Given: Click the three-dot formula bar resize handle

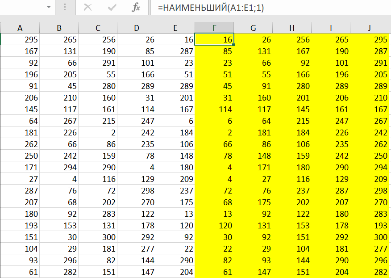Looking at the screenshot, I should tap(65, 8).
